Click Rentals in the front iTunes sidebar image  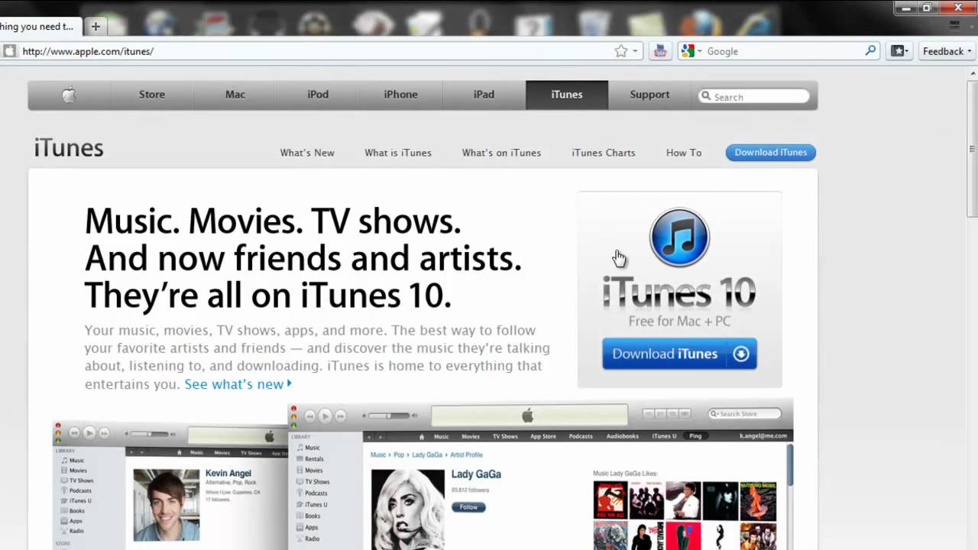(314, 459)
